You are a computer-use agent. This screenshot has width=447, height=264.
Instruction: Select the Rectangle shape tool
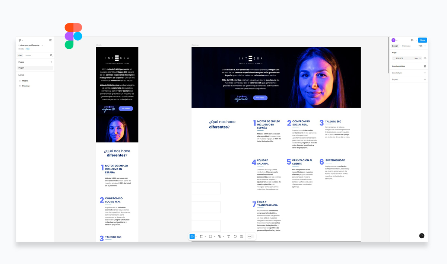coord(210,236)
